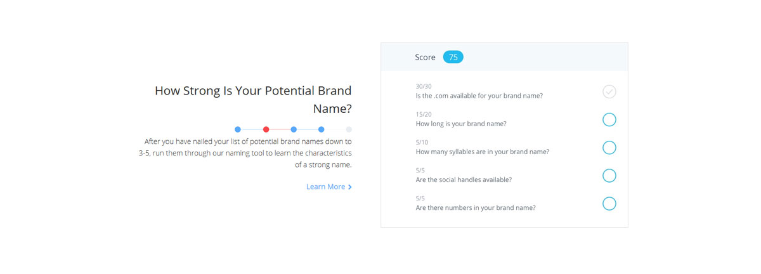Toggle the syllables question circle
Image resolution: width=761 pixels, height=274 pixels.
pyautogui.click(x=609, y=148)
